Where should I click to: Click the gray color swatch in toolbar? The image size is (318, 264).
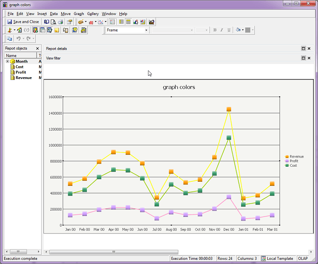(248, 30)
